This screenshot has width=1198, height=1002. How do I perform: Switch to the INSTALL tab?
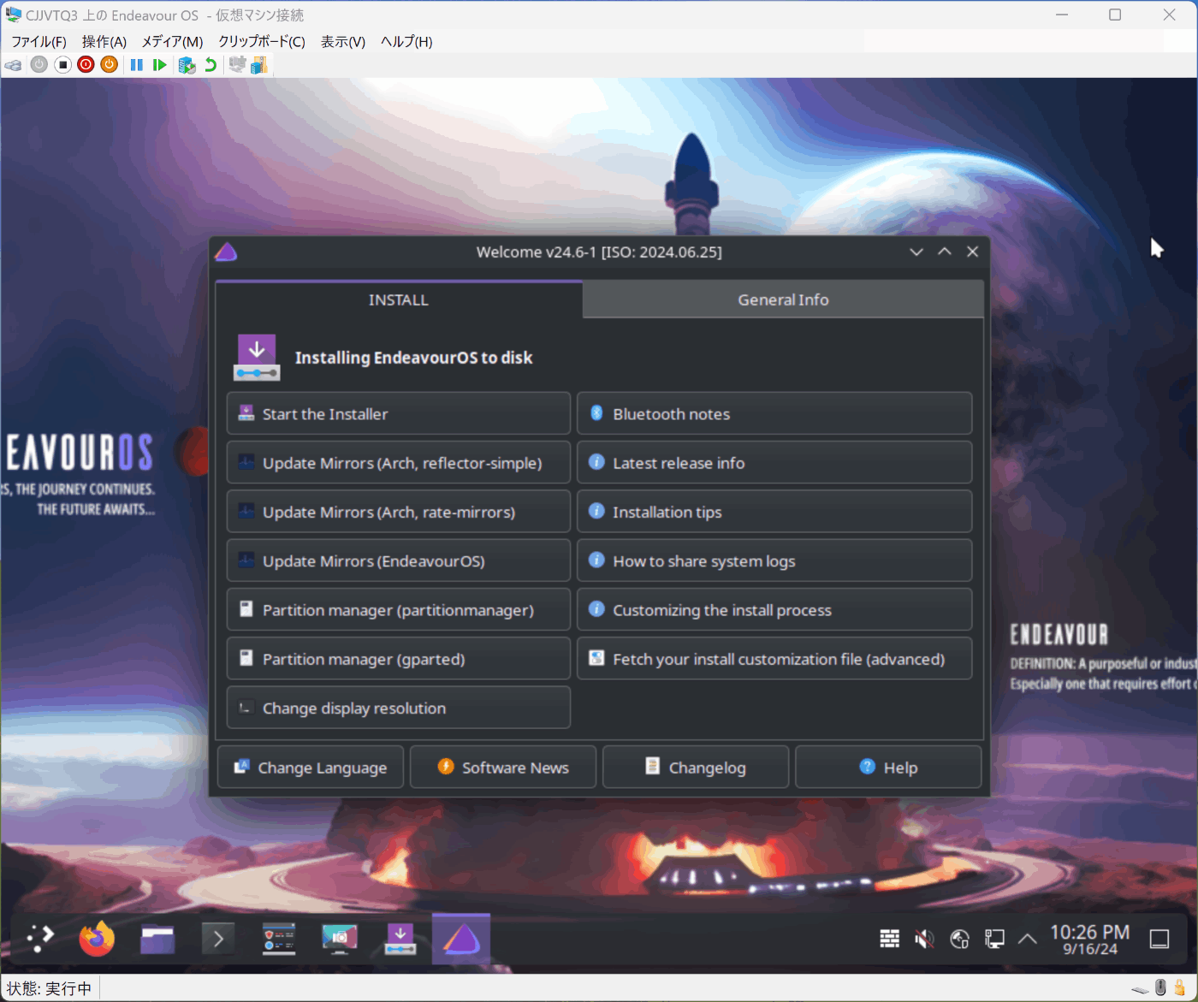click(399, 299)
